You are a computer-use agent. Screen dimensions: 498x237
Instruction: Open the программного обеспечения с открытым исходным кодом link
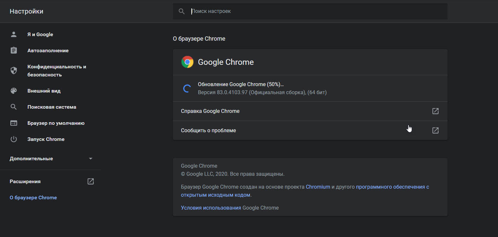pyautogui.click(x=305, y=191)
